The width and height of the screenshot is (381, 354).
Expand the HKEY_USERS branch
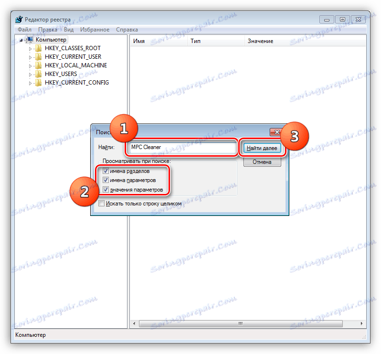pos(30,75)
